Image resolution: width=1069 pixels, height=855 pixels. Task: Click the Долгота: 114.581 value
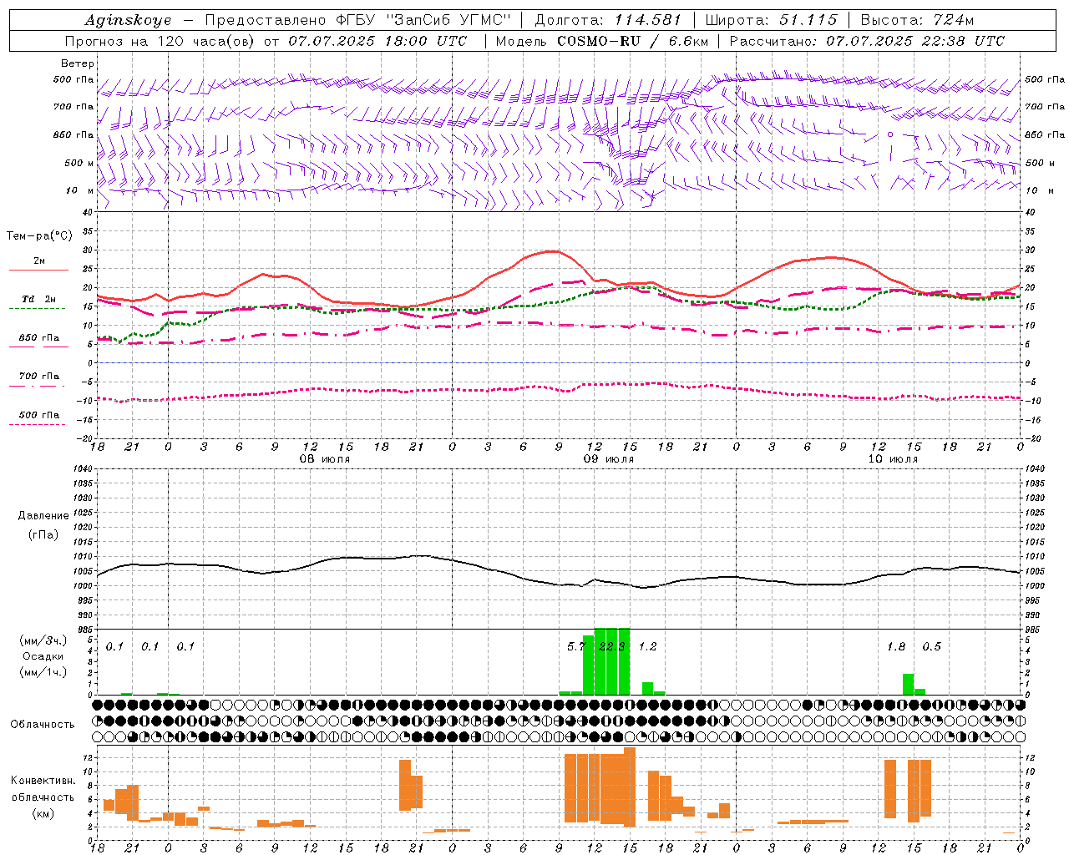pos(608,20)
